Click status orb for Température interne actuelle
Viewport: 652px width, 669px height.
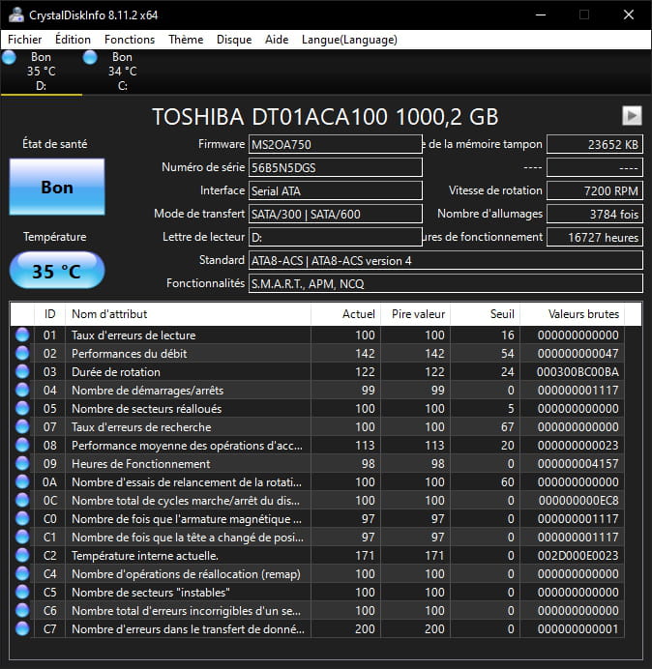pos(22,555)
